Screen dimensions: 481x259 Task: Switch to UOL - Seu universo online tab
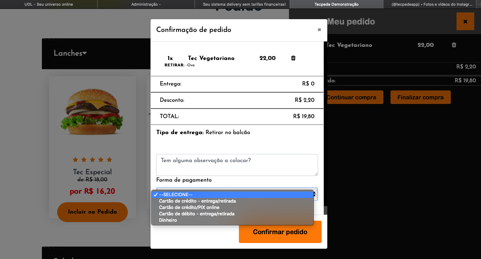49,4
